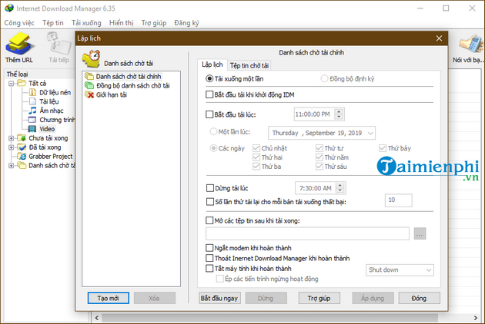Click the Dữ liệu nén category icon

(x=32, y=92)
